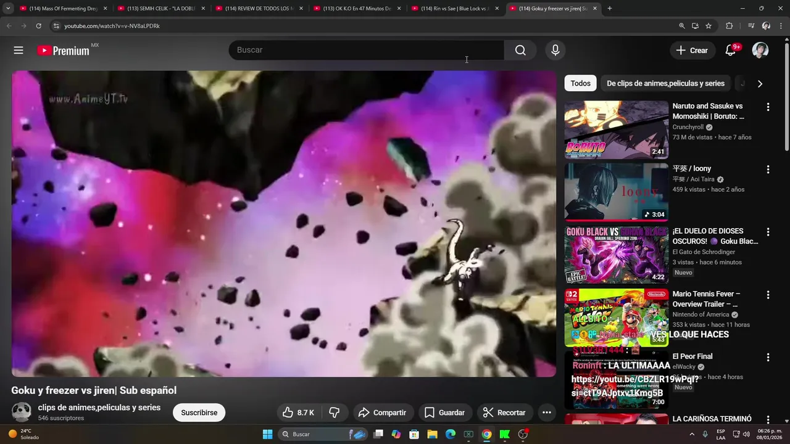Click the Buscar search input field
The image size is (790, 444).
pos(366,50)
